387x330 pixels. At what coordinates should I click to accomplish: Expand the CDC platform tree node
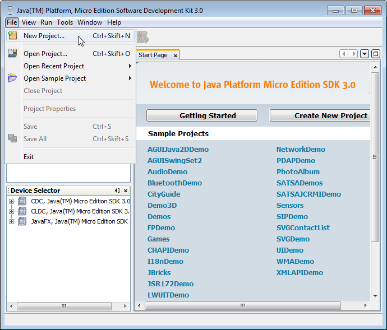pos(11,202)
